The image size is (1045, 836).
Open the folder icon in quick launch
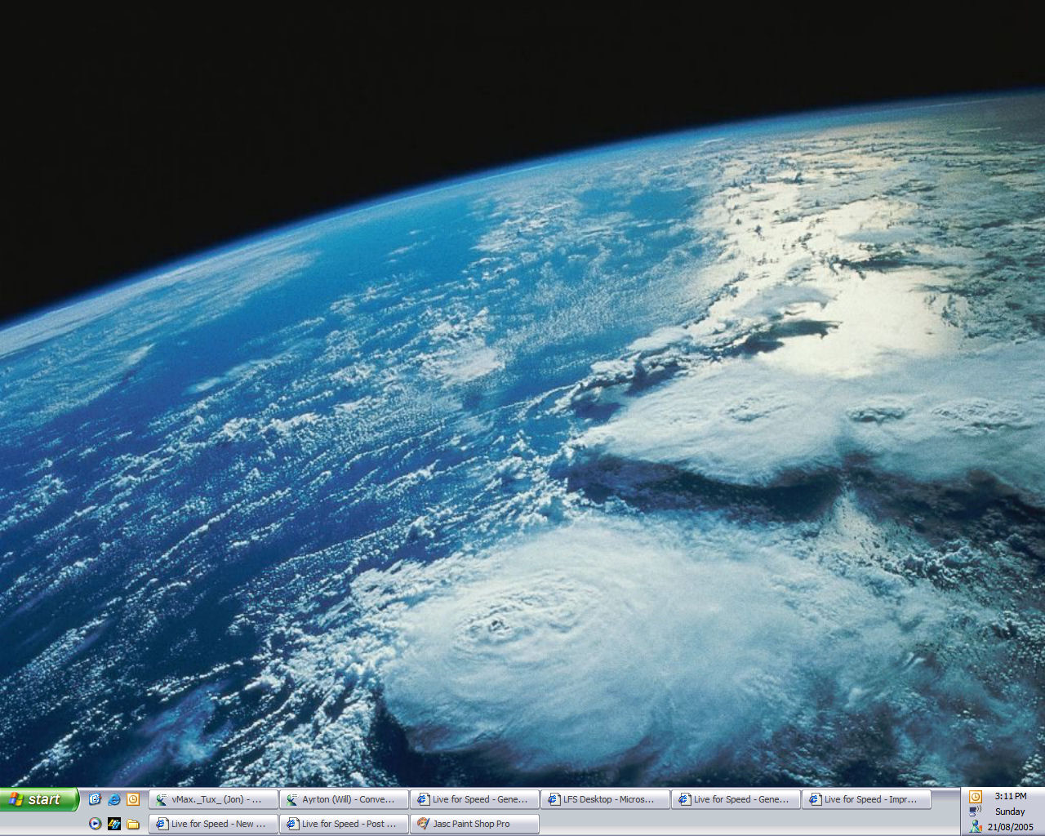tap(133, 824)
